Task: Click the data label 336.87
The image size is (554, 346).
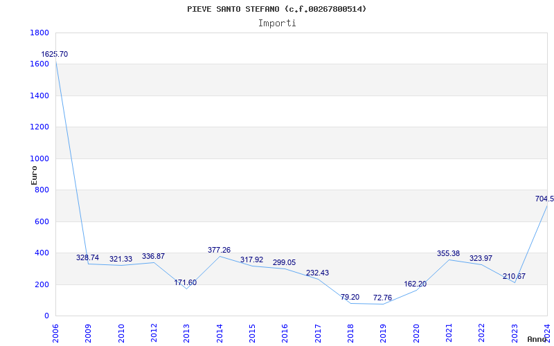Action: [153, 256]
